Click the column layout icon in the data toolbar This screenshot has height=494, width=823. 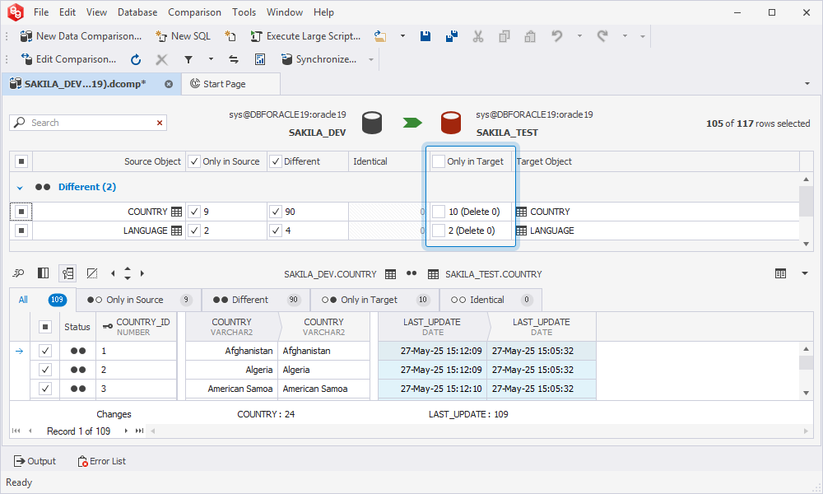pos(43,273)
